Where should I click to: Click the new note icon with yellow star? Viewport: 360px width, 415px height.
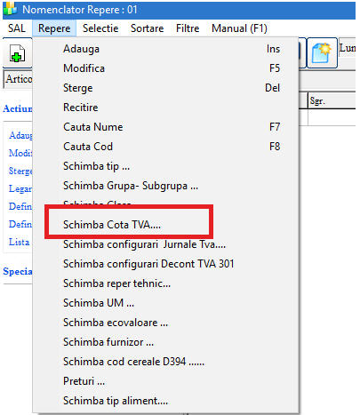point(322,53)
